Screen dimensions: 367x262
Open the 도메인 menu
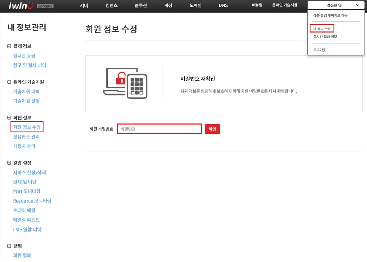tap(195, 5)
